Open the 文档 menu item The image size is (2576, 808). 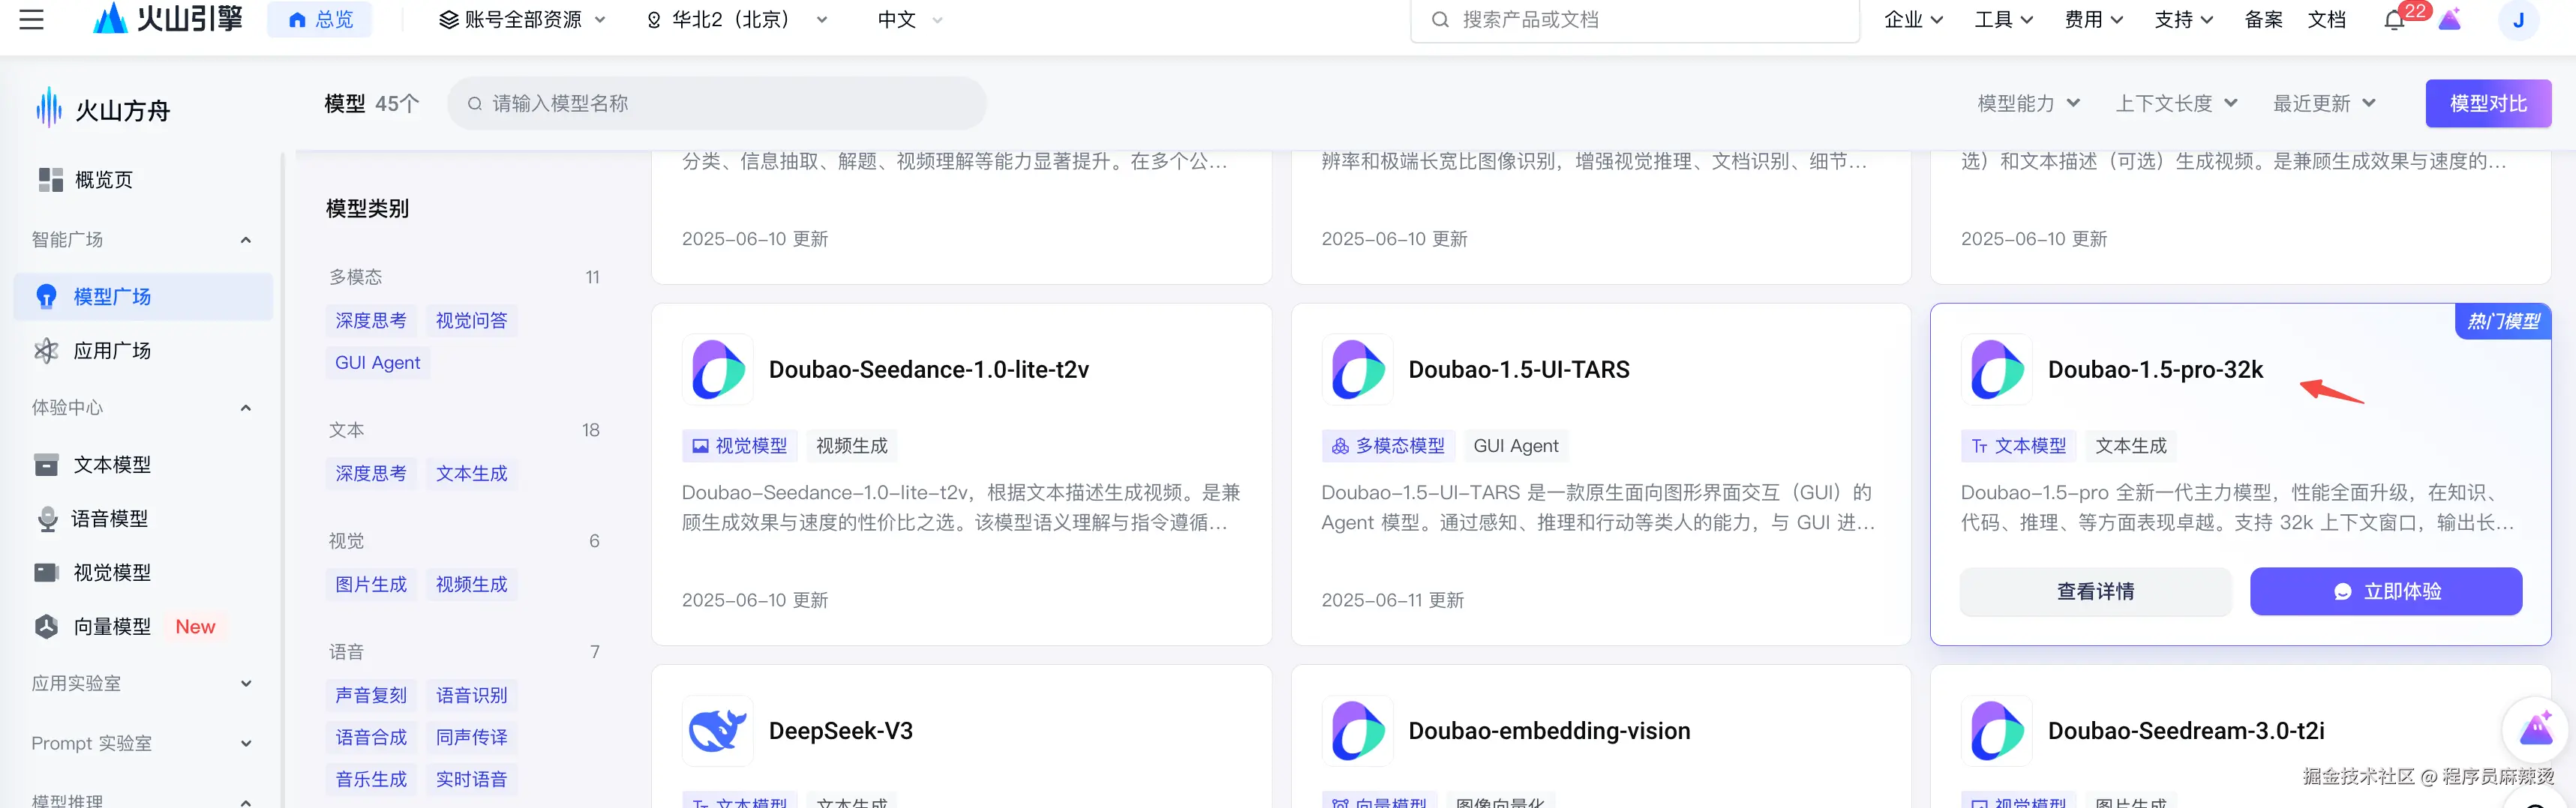click(x=2327, y=19)
